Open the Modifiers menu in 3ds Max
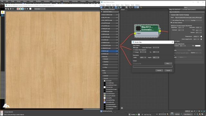The image size is (206, 116). click(x=39, y=1)
